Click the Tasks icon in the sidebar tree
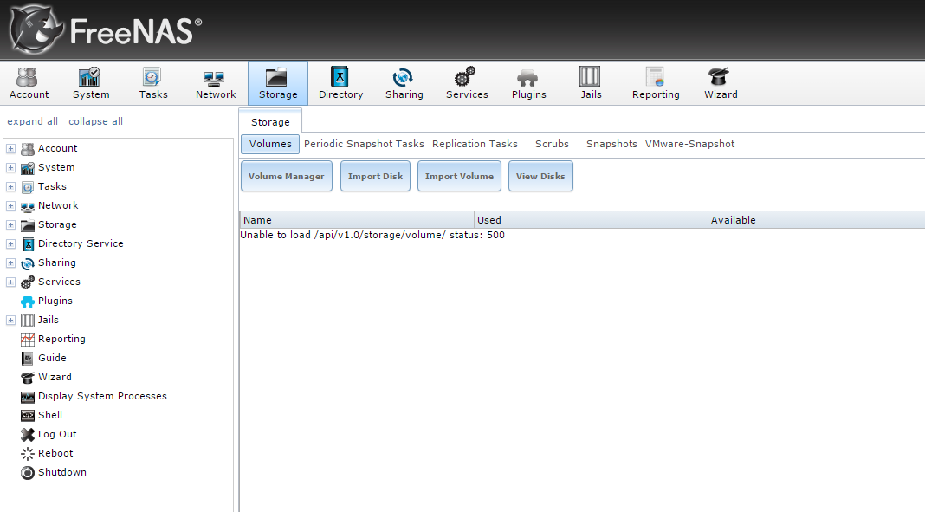Screen dimensions: 925x512 point(28,187)
